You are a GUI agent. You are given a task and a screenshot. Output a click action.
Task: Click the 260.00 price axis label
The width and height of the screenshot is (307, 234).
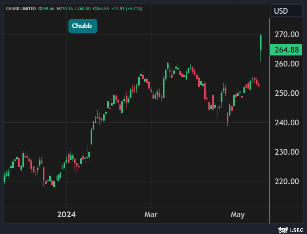tap(287, 64)
